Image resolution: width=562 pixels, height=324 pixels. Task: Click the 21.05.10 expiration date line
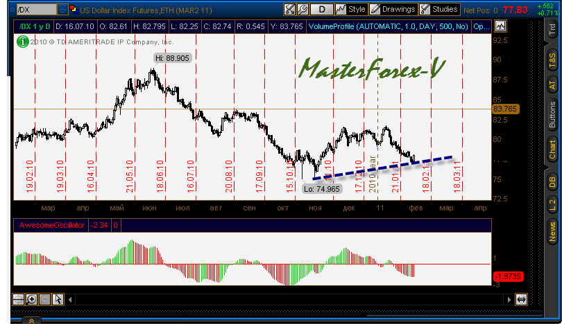(x=135, y=118)
